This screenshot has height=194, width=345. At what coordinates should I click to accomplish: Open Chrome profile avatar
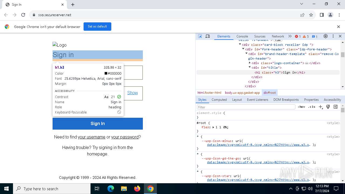pos(330,15)
